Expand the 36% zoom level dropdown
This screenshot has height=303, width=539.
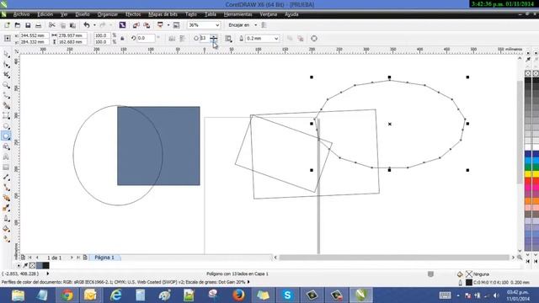[217, 25]
